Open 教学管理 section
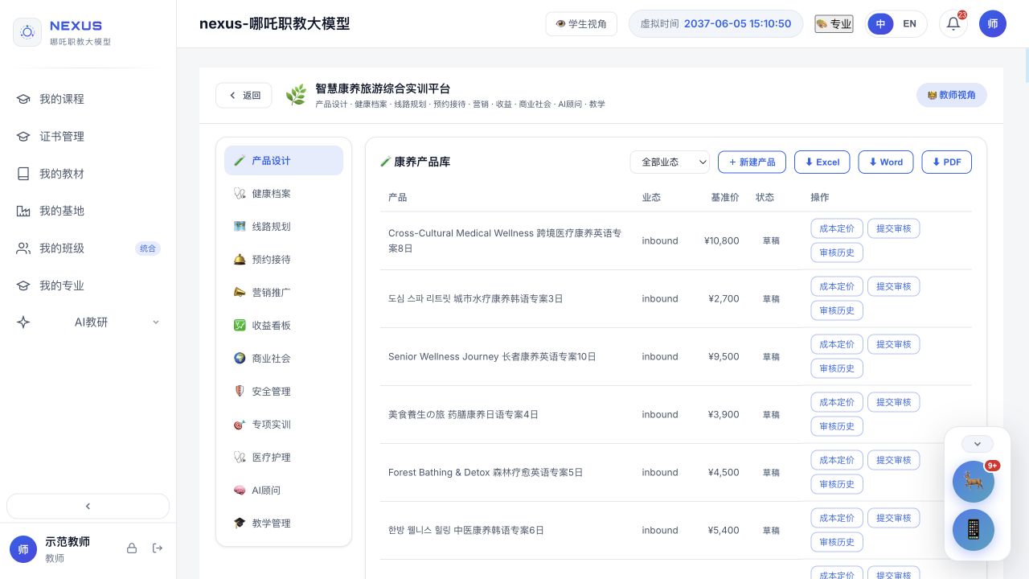 click(284, 524)
